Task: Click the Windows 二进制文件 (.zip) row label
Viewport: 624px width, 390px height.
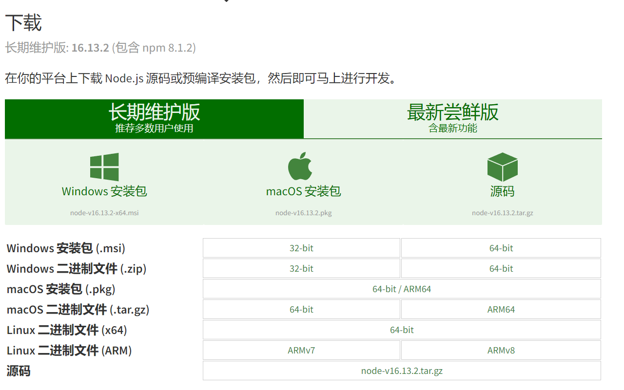Action: 77,269
